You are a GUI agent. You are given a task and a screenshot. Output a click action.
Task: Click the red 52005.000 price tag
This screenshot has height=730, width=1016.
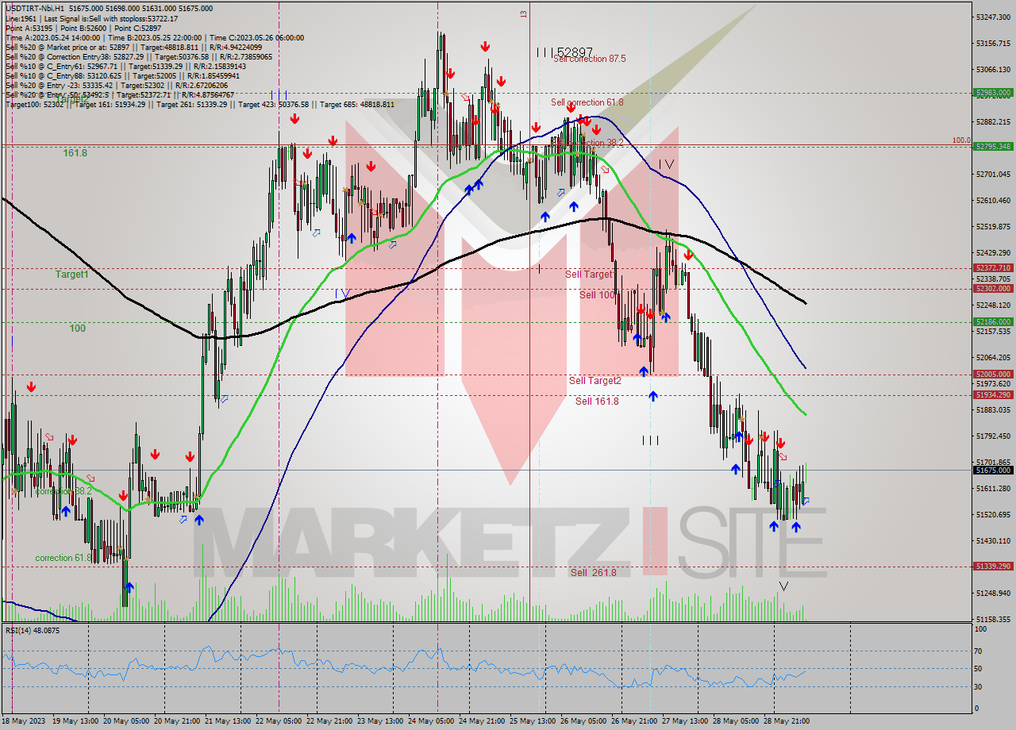tap(992, 374)
